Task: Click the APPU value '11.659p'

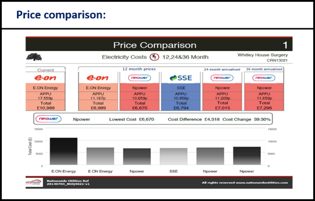Action: pyautogui.click(x=264, y=98)
